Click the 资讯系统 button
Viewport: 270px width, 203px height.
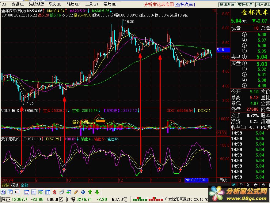(227, 5)
